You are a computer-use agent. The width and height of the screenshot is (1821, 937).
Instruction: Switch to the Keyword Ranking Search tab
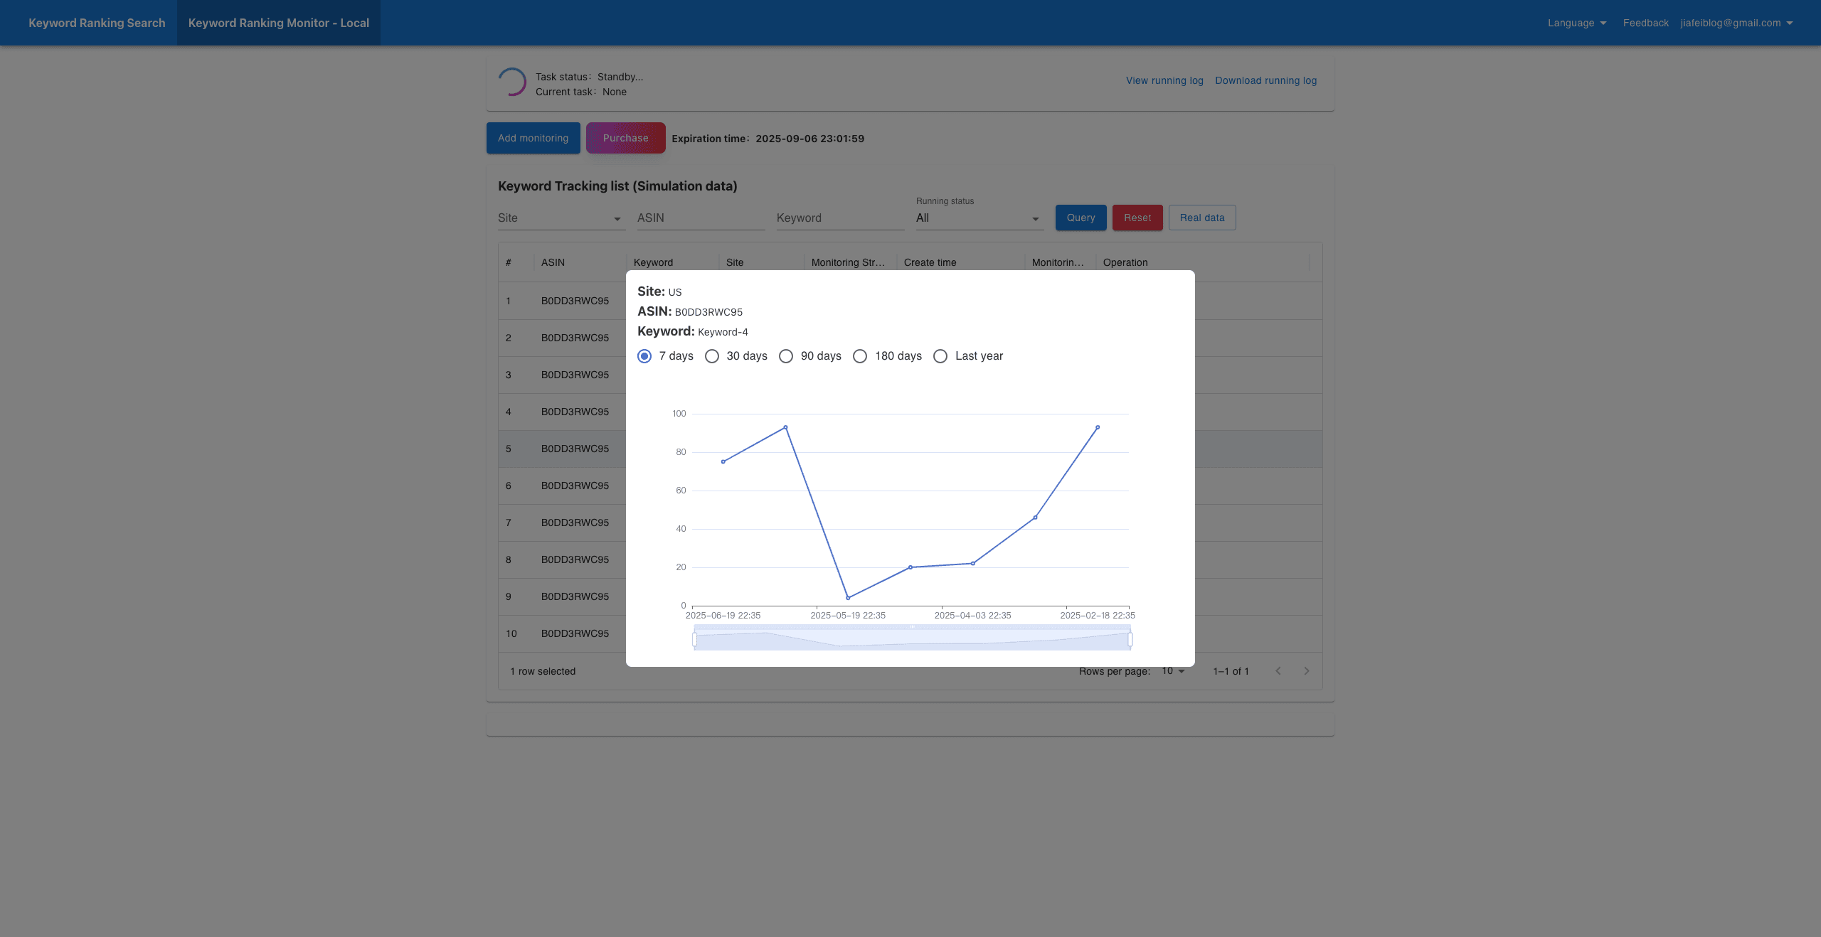pyautogui.click(x=97, y=22)
